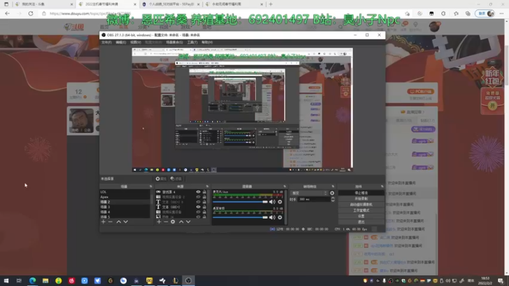Open the browser favorites star icon
Screen dimensions: 509x286
456,13
